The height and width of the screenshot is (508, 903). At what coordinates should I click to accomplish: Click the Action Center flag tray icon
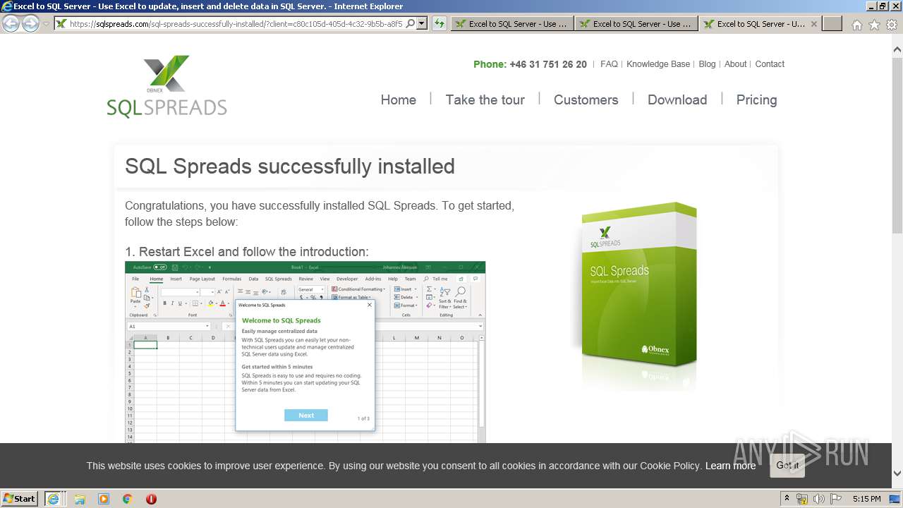point(835,499)
